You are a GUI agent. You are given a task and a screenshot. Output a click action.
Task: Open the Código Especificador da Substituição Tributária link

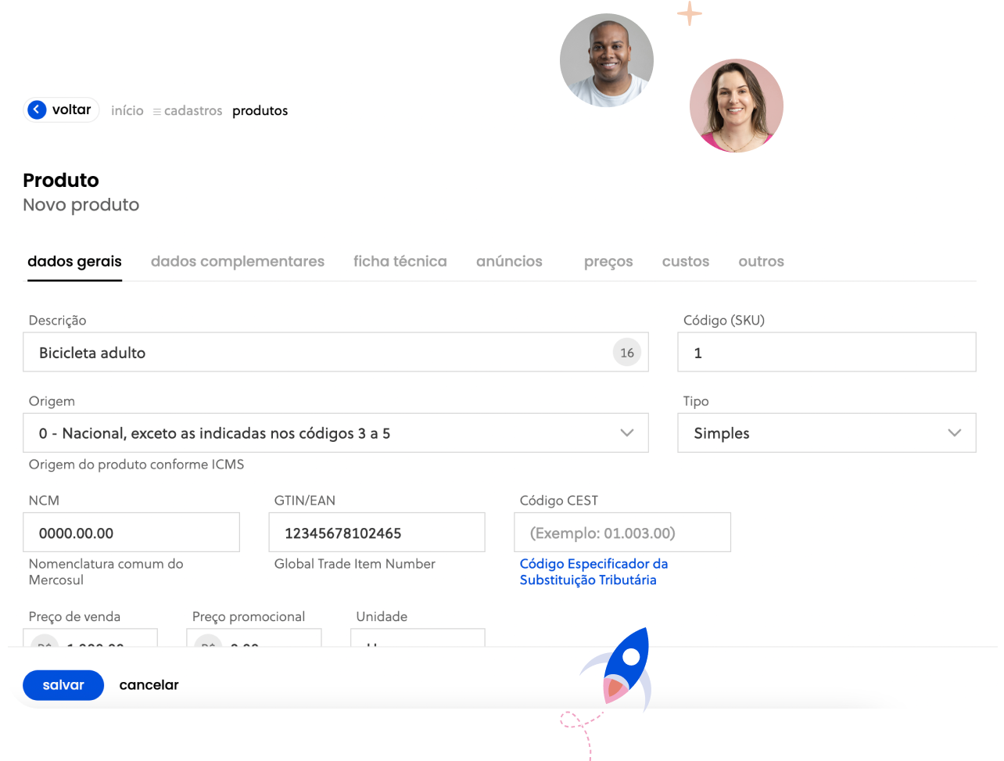point(593,572)
